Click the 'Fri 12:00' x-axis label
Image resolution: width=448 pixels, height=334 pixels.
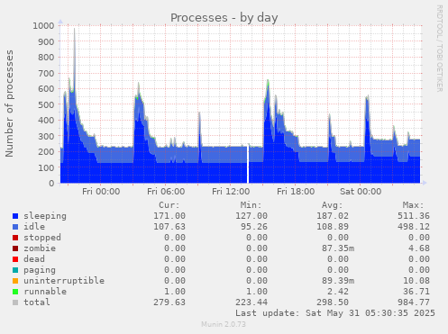[231, 192]
